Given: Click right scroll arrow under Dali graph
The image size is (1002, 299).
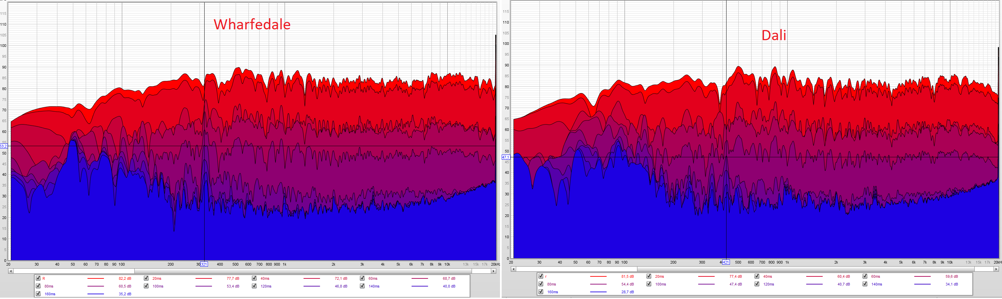Looking at the screenshot, I should 996,269.
